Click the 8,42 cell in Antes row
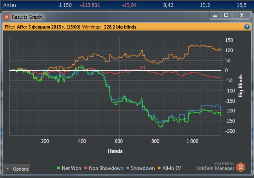This screenshot has height=178, width=254. point(168,5)
